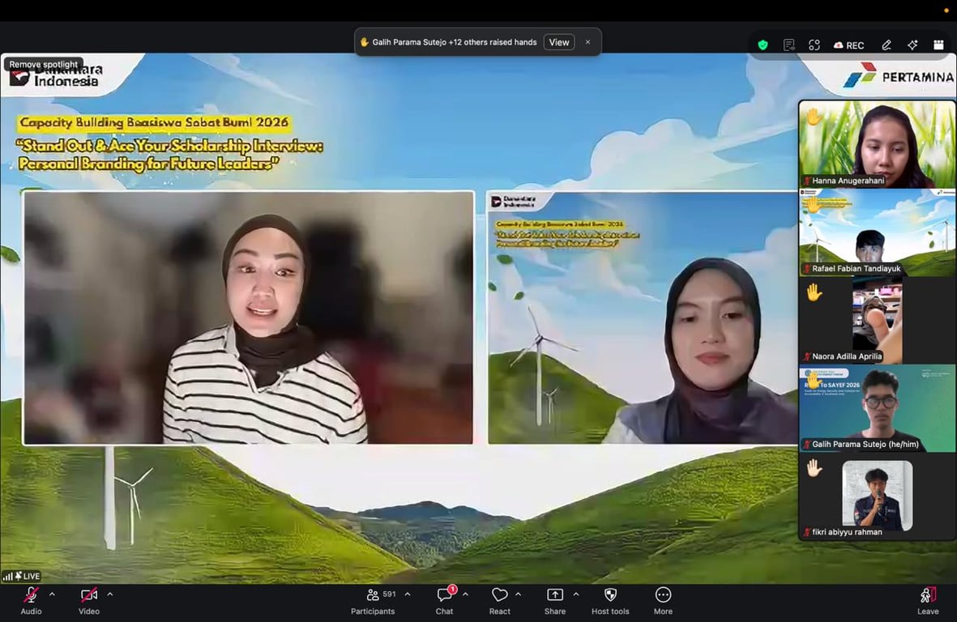Click muted mic icon beside Rafael Fabian Tandiayuk
This screenshot has width=957, height=622.
807,268
